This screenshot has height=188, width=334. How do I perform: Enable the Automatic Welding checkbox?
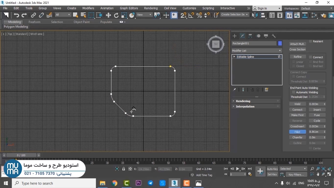pos(294,92)
